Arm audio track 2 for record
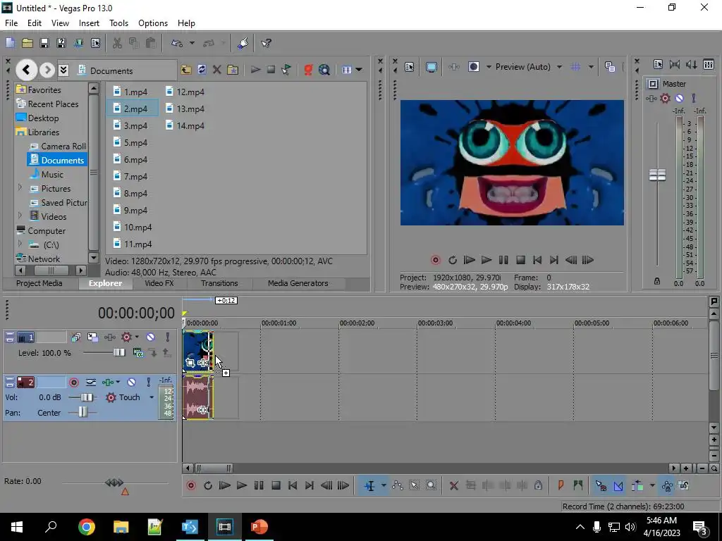This screenshot has height=541, width=722. (x=73, y=383)
